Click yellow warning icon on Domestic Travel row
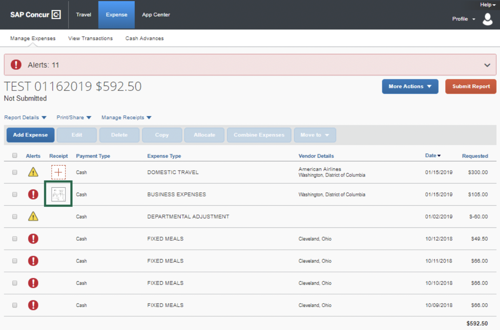500x330 pixels. point(33,172)
